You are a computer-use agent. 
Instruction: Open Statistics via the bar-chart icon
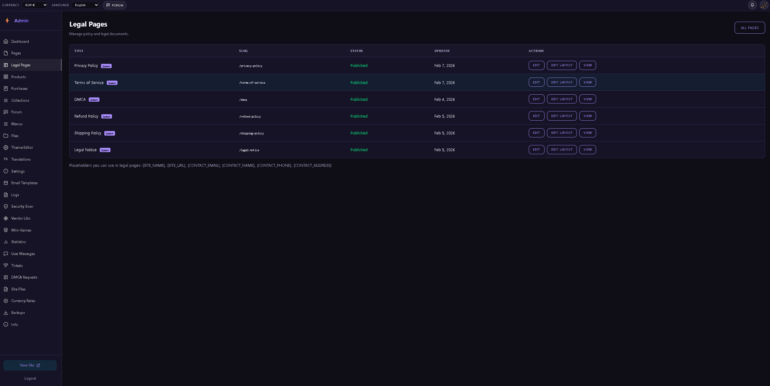(x=6, y=242)
